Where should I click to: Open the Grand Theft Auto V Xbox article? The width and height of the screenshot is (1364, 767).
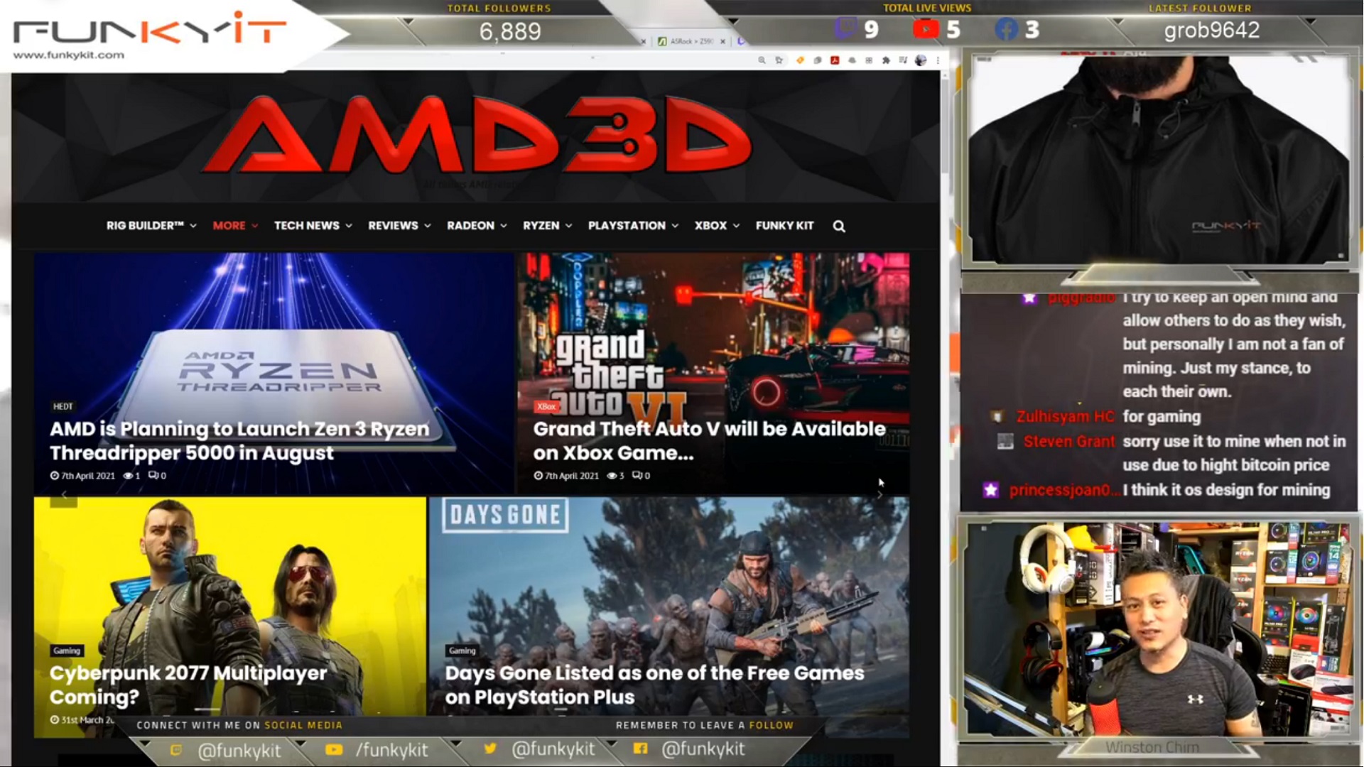click(x=709, y=441)
